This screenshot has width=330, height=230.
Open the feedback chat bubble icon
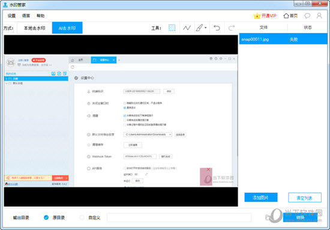pos(307,16)
